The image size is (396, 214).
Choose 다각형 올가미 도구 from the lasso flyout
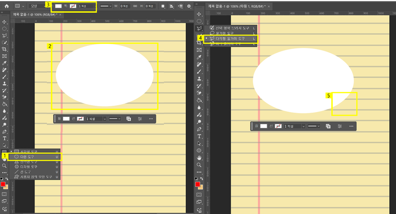click(x=230, y=39)
